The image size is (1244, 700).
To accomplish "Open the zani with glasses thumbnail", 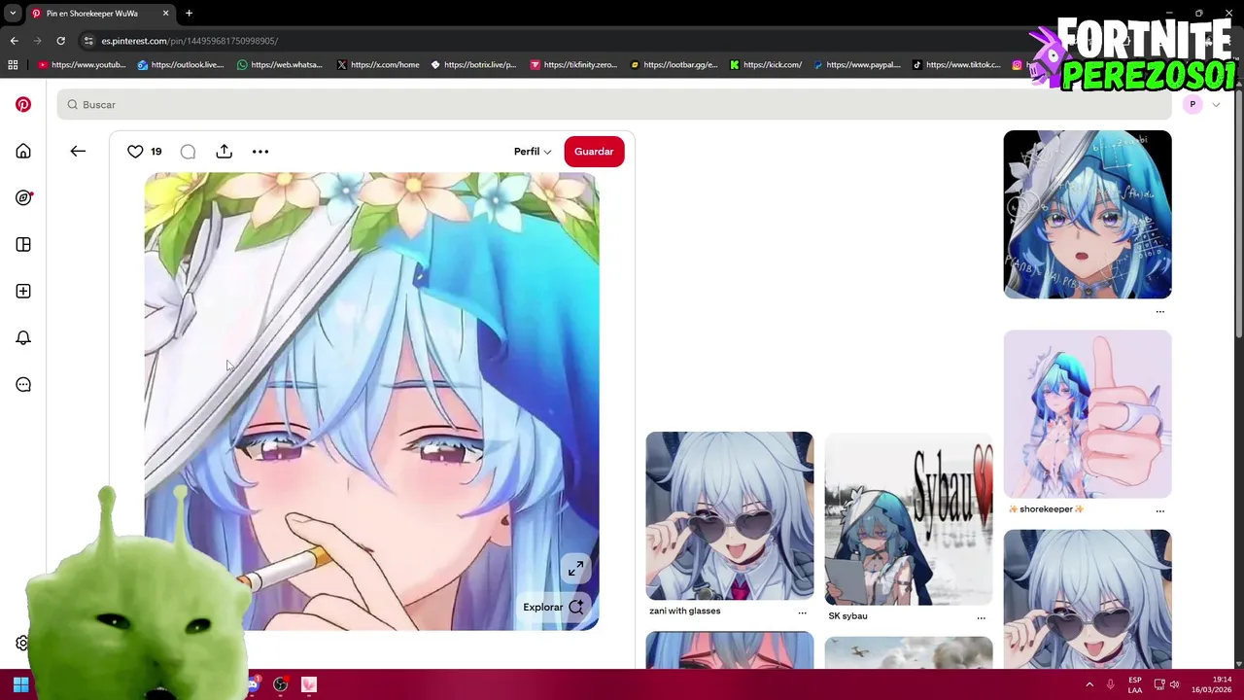I will (730, 515).
